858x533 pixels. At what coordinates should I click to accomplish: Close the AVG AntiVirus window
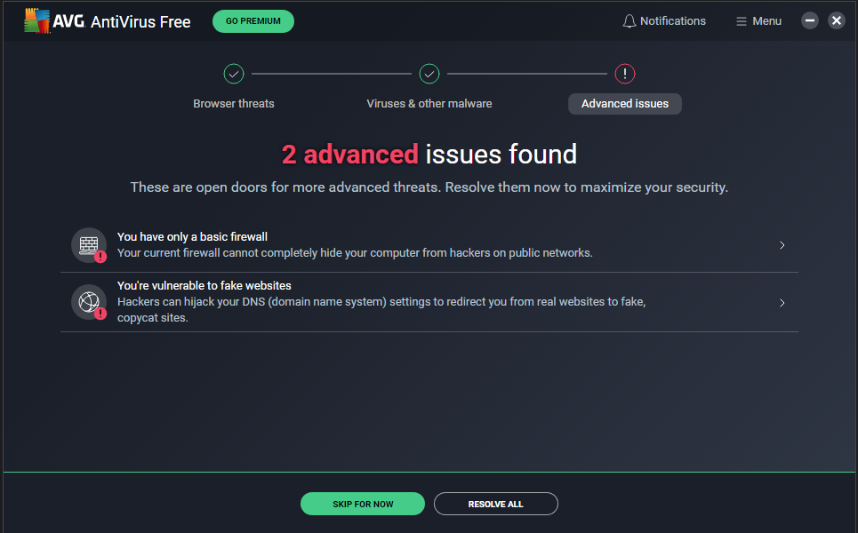[x=836, y=20]
